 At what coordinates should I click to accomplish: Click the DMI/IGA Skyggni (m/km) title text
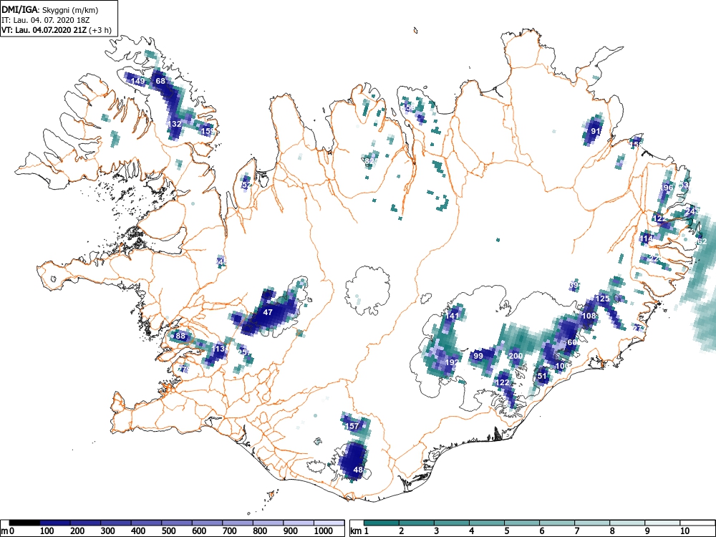50,9
